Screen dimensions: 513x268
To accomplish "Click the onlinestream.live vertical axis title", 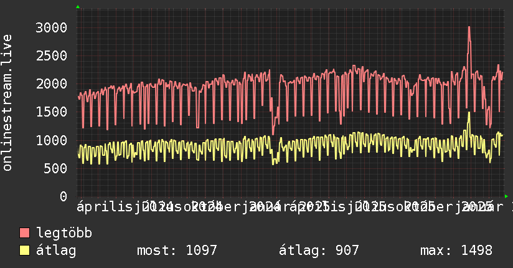I will point(7,103).
